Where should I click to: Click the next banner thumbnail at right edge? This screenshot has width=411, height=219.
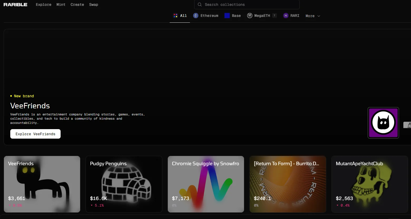coord(407,125)
